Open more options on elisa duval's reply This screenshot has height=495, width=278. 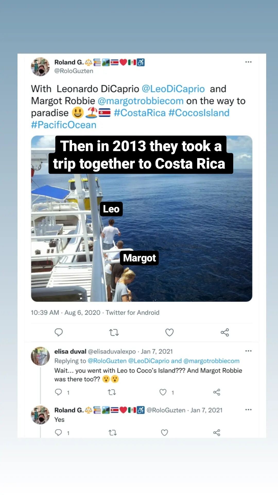pos(248,351)
